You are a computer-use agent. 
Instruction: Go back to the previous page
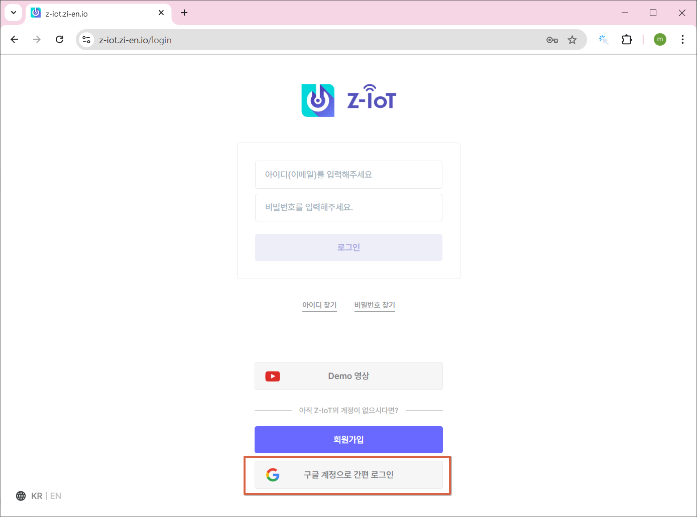point(15,40)
